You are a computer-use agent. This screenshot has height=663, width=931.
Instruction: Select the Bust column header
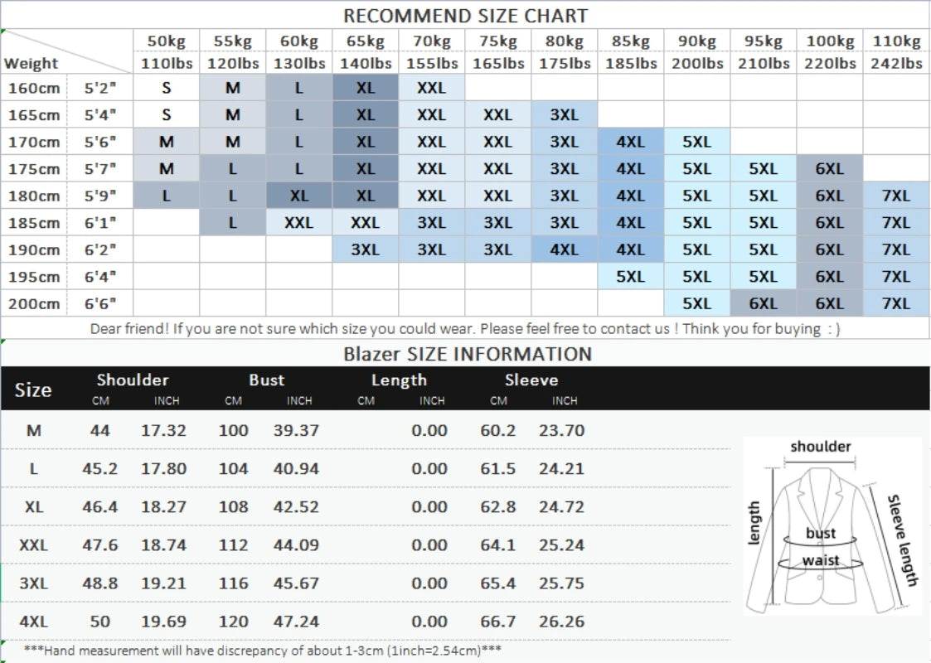pos(266,380)
